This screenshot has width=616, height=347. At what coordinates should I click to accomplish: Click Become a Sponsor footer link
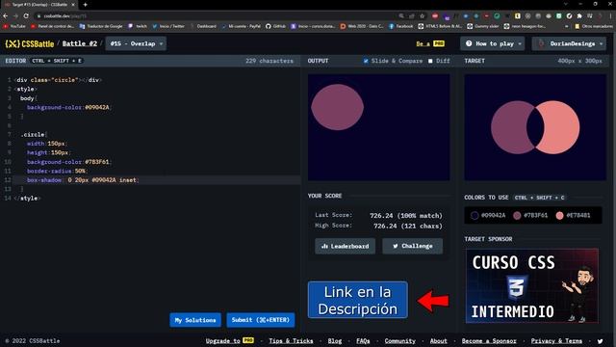(489, 340)
